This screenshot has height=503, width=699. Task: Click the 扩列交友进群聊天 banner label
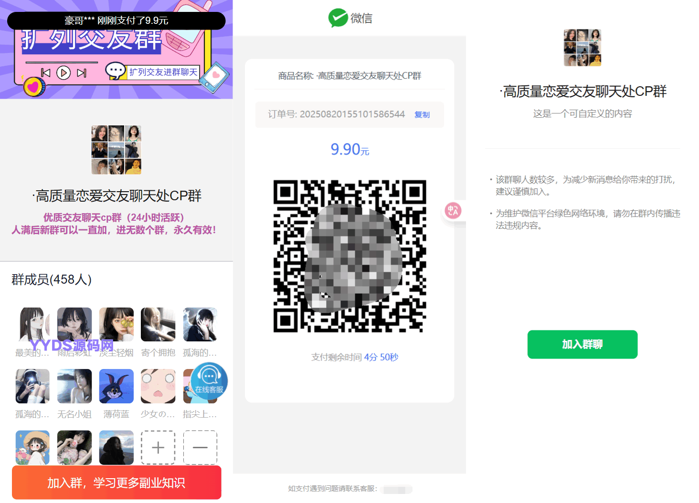[163, 72]
